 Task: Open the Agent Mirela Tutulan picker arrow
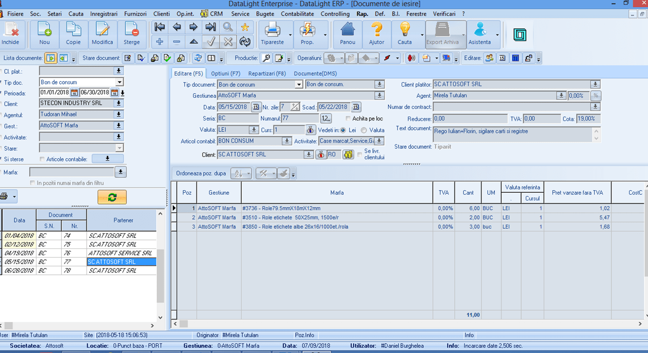(x=561, y=95)
